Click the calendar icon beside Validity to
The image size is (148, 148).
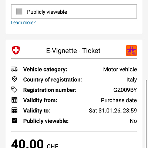(x=14, y=110)
